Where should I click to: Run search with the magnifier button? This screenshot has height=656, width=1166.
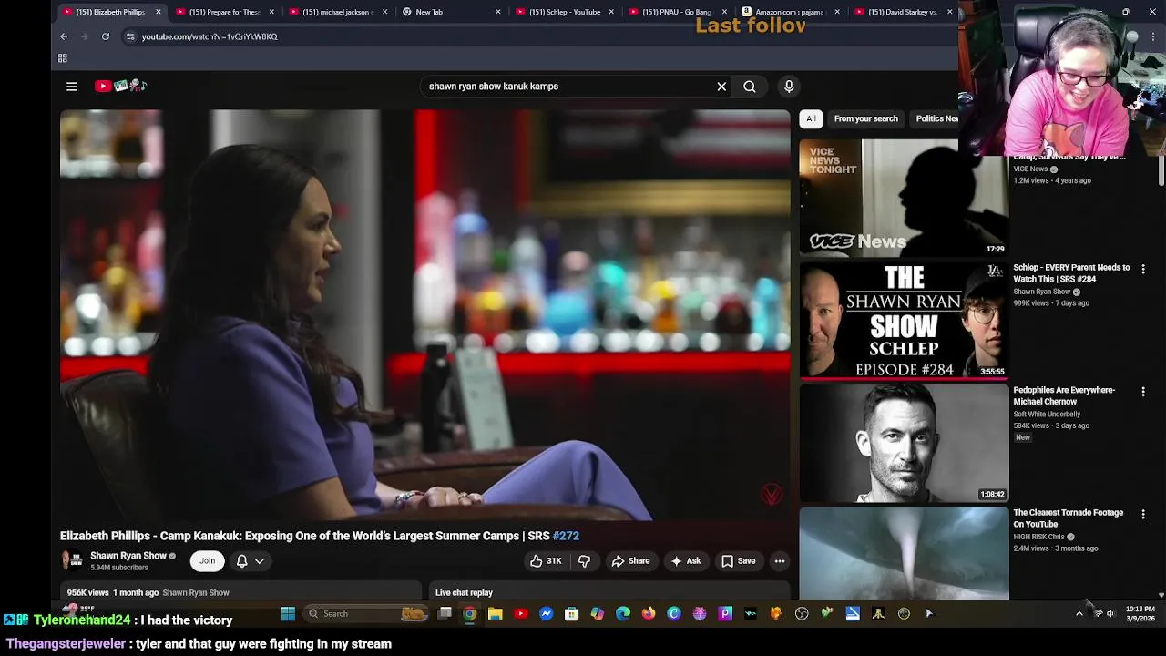pos(750,87)
